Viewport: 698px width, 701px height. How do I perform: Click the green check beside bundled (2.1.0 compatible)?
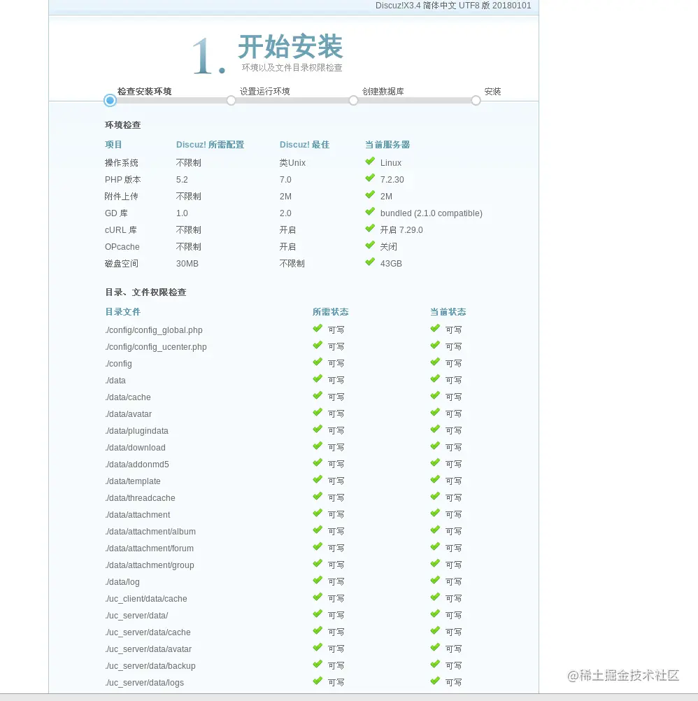370,211
